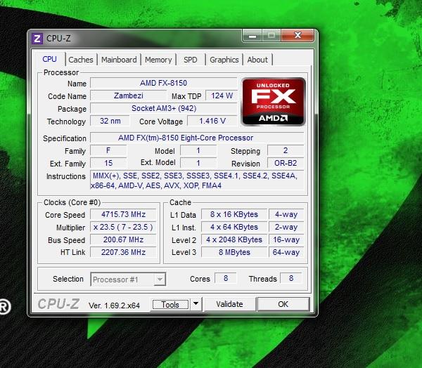Click the instructions list starting with MMX(+)
This screenshot has height=368, width=422.
pos(197,180)
